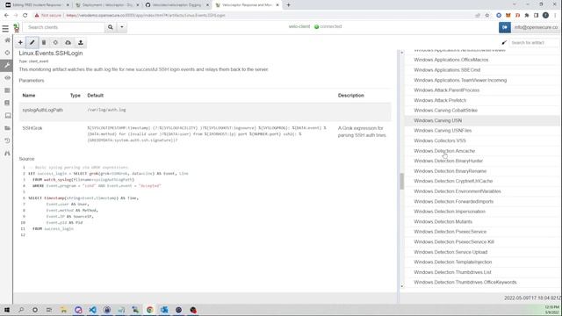This screenshot has width=562, height=316.
Task: Select Windows.Attack.ParentProcess artifact
Action: (447, 90)
